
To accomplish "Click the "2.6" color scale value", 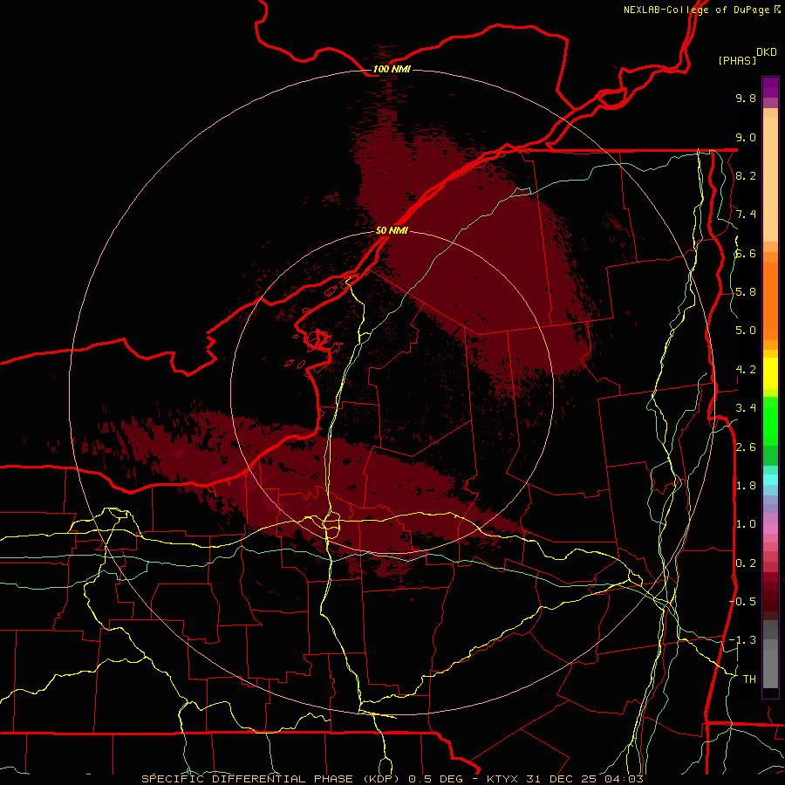I will 746,447.
